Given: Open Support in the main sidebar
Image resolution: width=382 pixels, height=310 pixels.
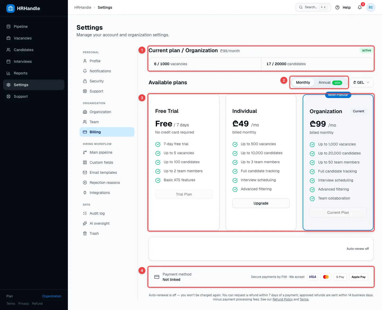Looking at the screenshot, I should click(x=34, y=96).
